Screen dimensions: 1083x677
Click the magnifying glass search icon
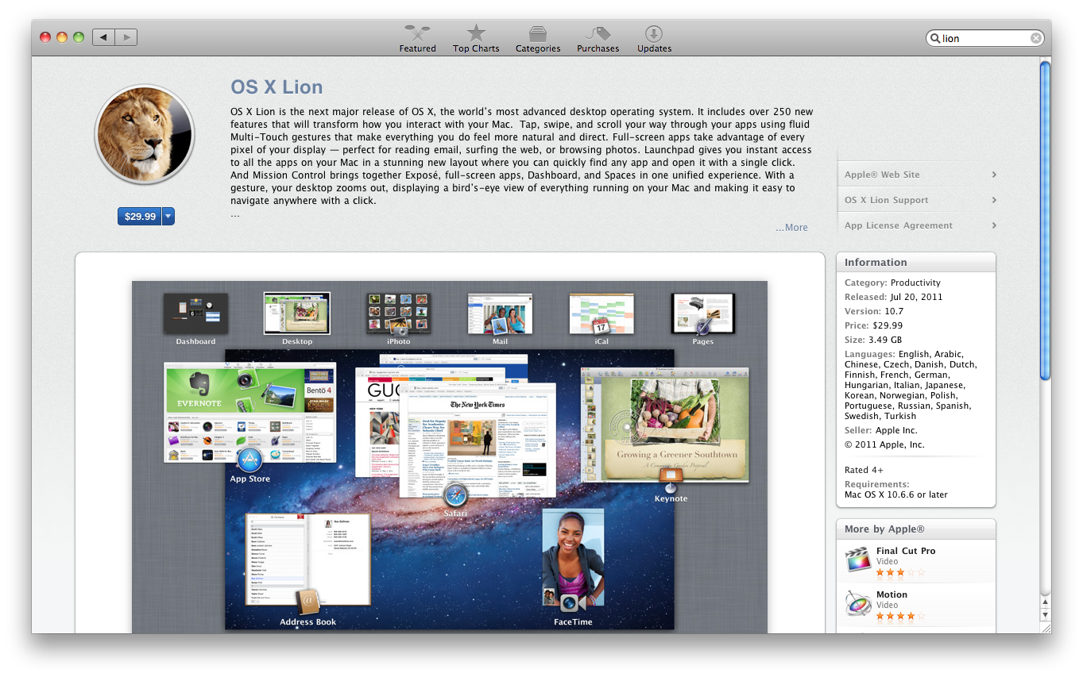click(935, 38)
